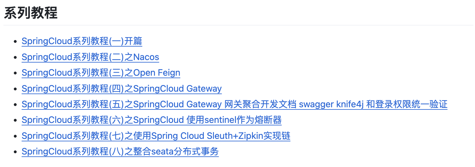Go to tutorial (三)之Open Feign
Image resolution: width=475 pixels, height=167 pixels.
point(101,73)
